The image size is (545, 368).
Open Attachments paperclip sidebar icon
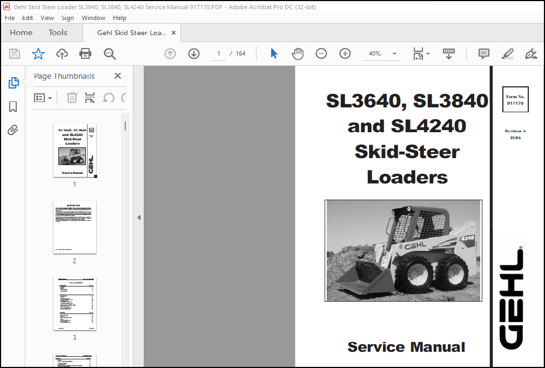[x=13, y=130]
